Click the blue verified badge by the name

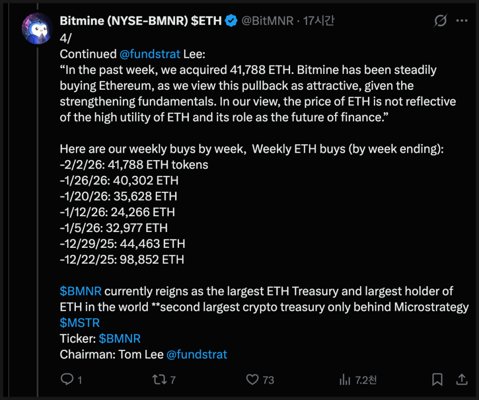[231, 21]
